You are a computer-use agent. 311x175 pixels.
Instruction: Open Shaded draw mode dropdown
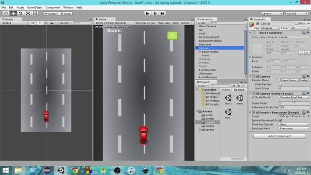coord(15,23)
